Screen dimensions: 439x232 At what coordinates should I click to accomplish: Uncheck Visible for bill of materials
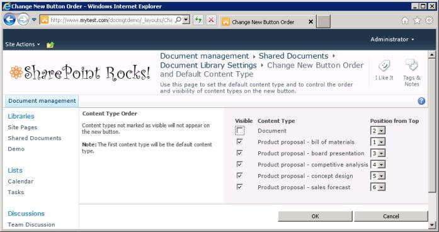[240, 141]
